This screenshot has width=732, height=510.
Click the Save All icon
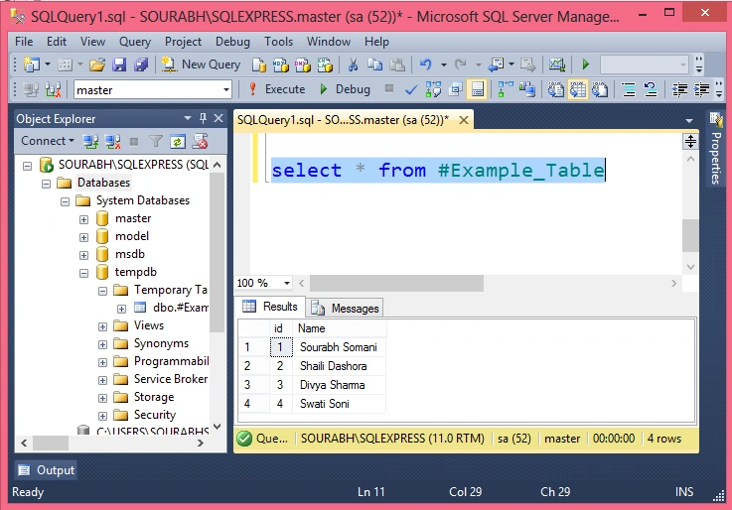click(140, 64)
